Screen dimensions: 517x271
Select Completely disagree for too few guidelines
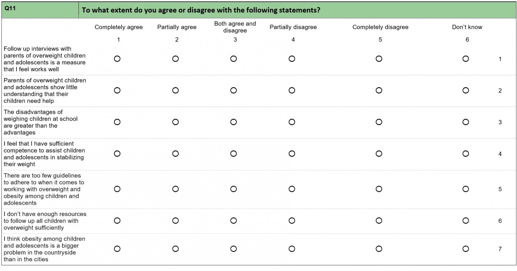[x=379, y=189]
